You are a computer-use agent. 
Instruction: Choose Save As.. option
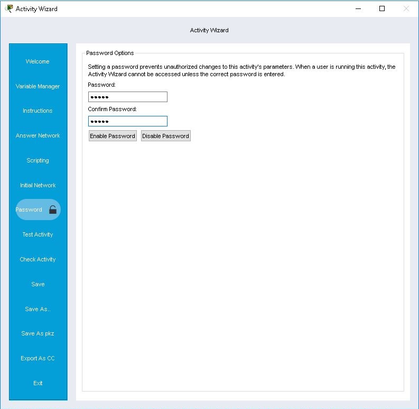point(38,309)
